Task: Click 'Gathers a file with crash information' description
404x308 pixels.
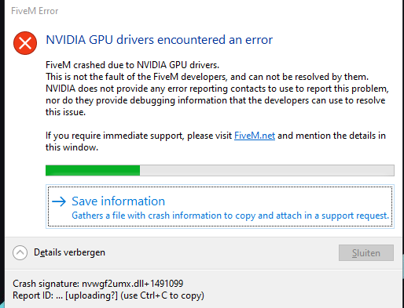Action: 230,216
